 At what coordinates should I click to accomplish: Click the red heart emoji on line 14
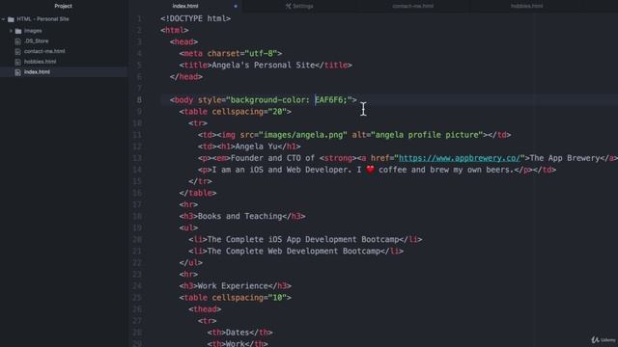coord(370,170)
